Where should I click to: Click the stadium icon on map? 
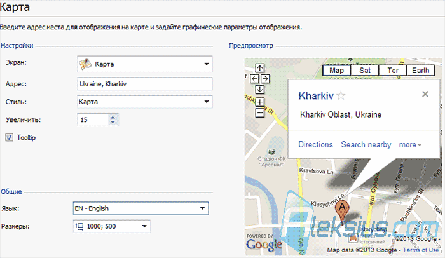coord(271,152)
